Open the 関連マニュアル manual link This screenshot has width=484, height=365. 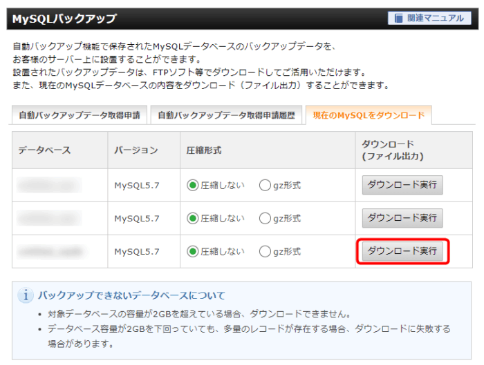(x=429, y=18)
